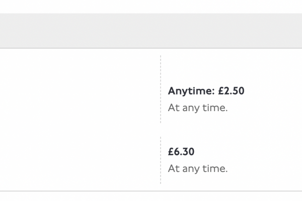Click "At any time." under the £2.50 fare
The image size is (302, 201).
197,108
